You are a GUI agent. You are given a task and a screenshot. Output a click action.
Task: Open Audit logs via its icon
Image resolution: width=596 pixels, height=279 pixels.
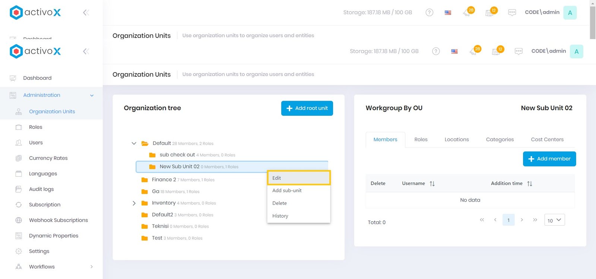(19, 189)
